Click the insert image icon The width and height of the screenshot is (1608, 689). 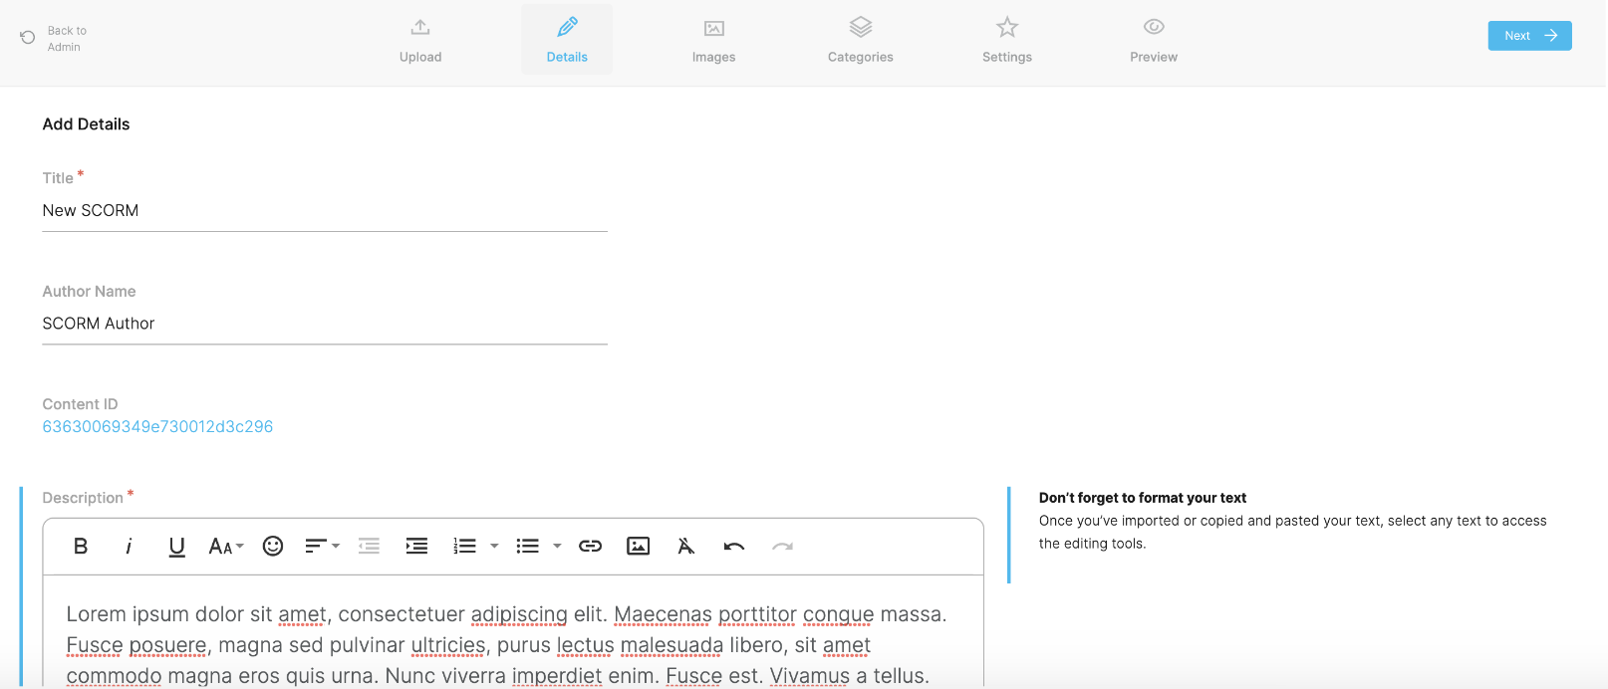point(638,546)
